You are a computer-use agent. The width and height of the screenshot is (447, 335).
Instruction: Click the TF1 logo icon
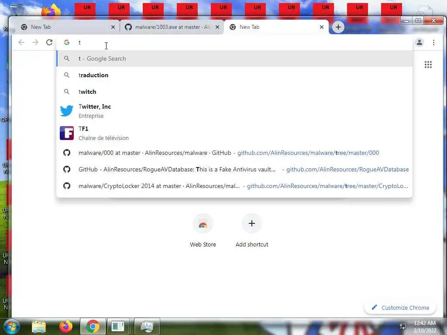(67, 133)
